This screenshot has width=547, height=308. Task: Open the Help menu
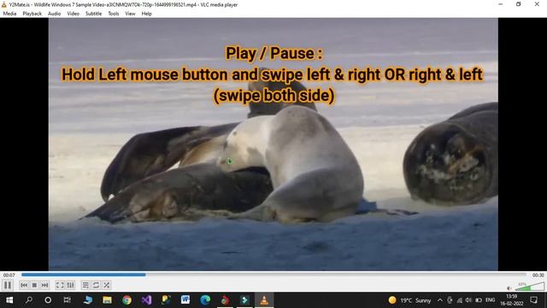pos(146,14)
